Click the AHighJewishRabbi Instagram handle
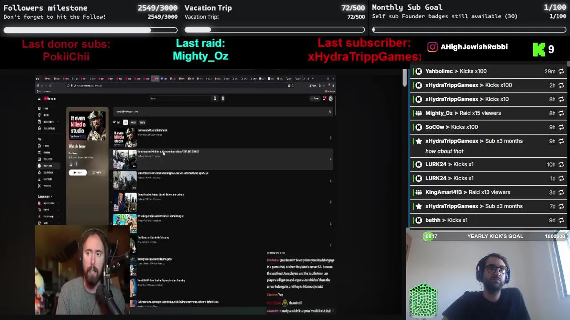 tap(474, 47)
